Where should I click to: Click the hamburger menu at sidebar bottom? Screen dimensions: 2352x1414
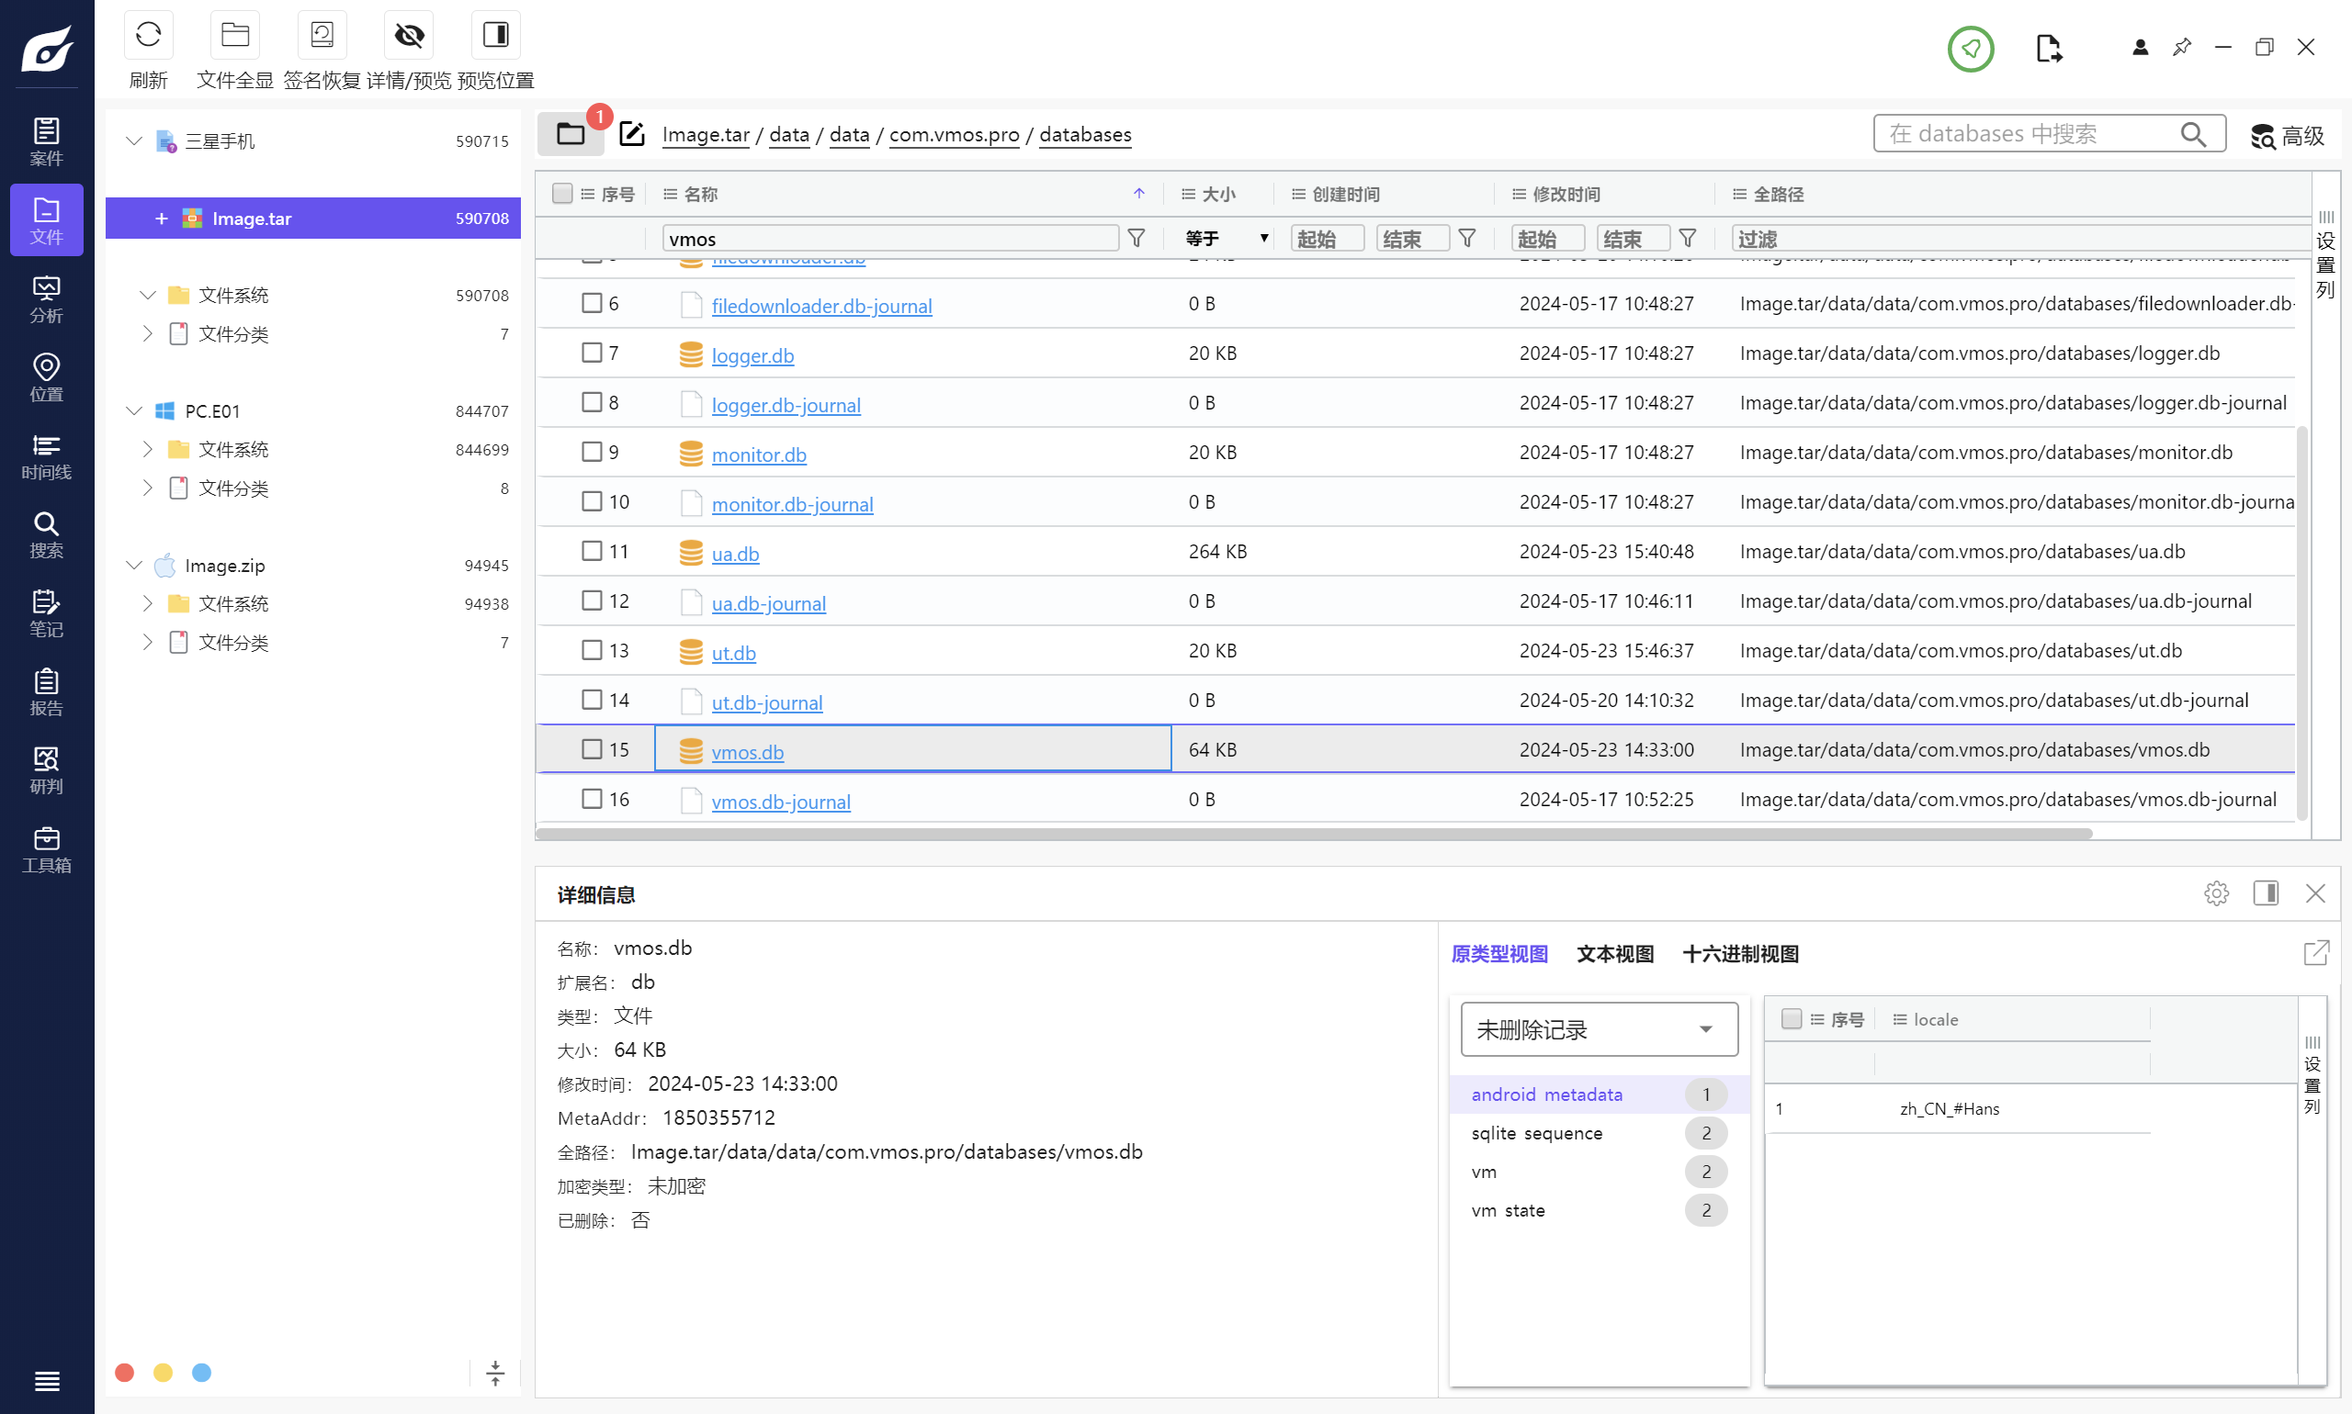click(x=47, y=1381)
